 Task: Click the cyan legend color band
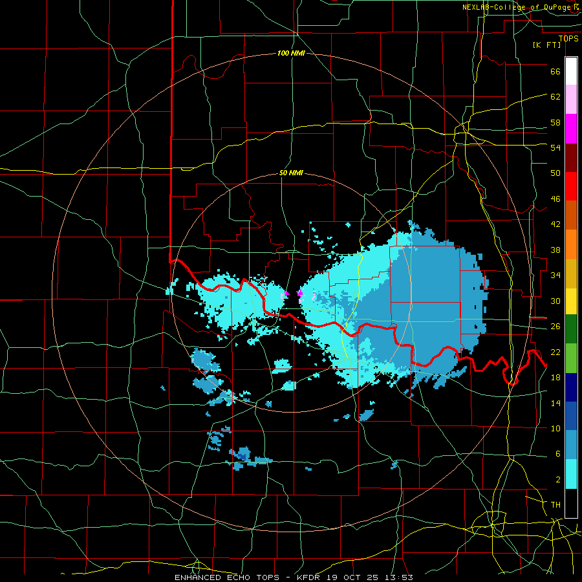[571, 474]
